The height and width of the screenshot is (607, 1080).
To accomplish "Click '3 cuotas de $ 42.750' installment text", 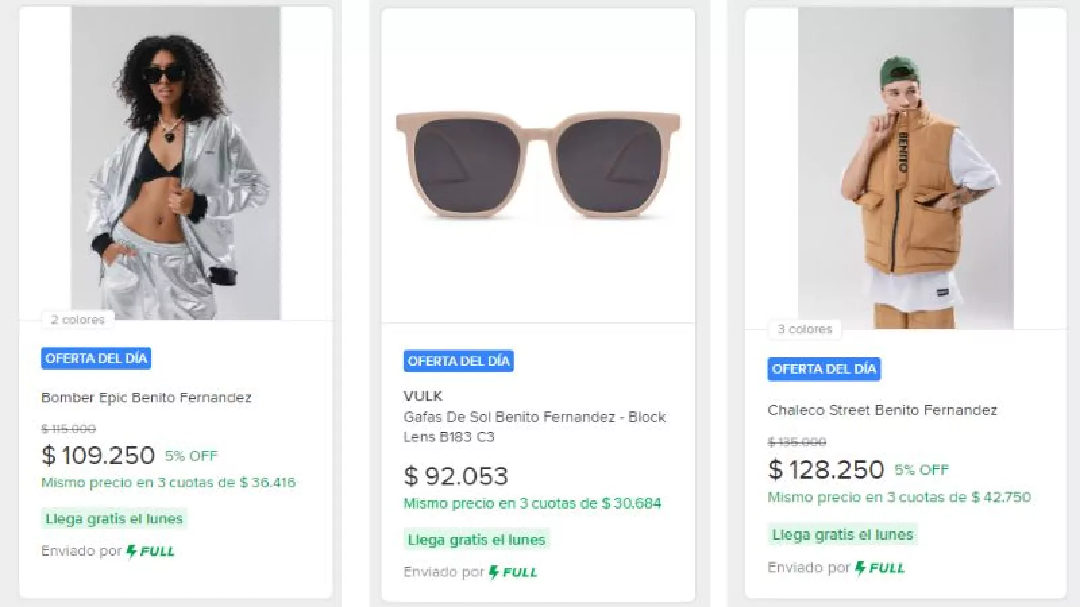I will coord(959,497).
